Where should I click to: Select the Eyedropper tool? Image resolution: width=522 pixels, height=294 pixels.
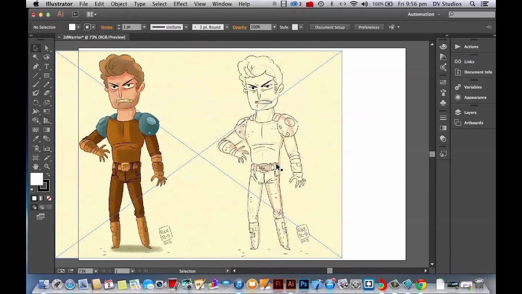click(x=35, y=139)
